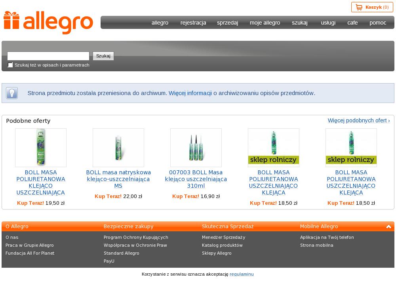Open the Koszyk shopping cart
Image resolution: width=396 pixels, height=282 pixels.
372,7
